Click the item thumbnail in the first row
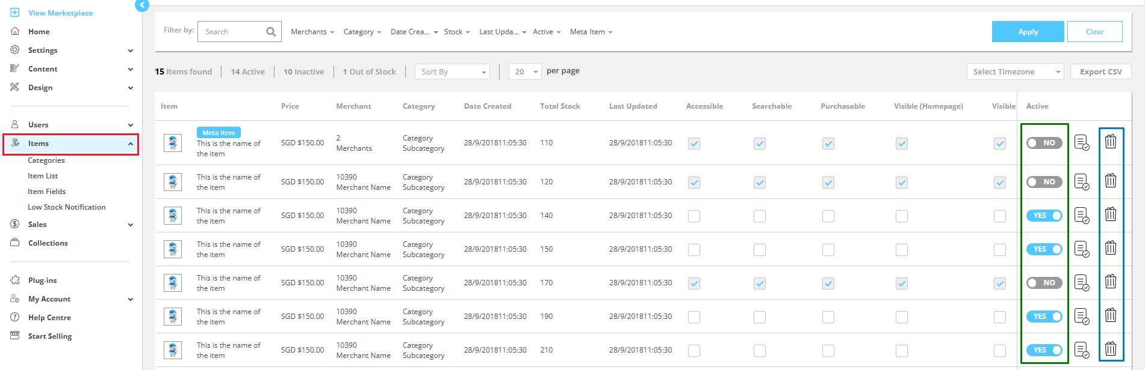The height and width of the screenshot is (370, 1145). pos(173,143)
